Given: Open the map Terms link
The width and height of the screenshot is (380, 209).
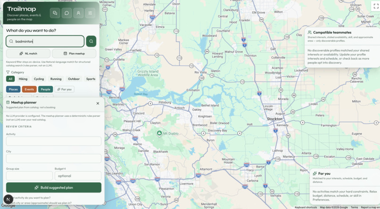Looking at the screenshot, I should pyautogui.click(x=354, y=207).
